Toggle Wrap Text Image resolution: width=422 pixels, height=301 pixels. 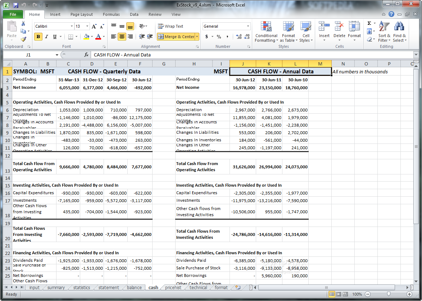point(171,26)
